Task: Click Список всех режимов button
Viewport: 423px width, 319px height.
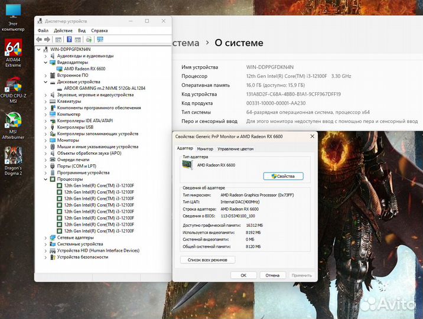Action: [x=207, y=260]
